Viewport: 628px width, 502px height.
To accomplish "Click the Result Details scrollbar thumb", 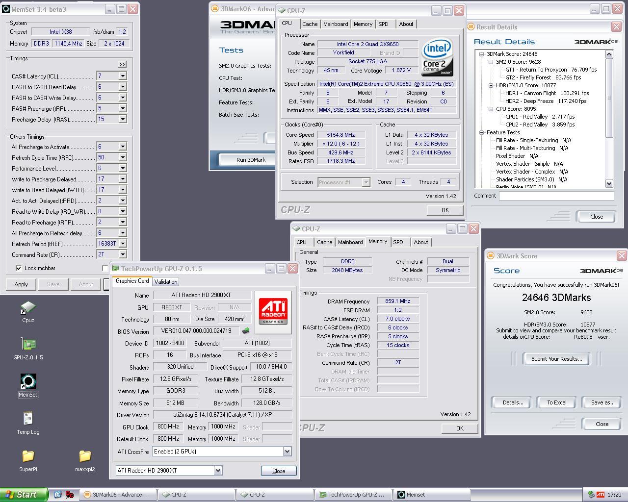I will tap(609, 98).
